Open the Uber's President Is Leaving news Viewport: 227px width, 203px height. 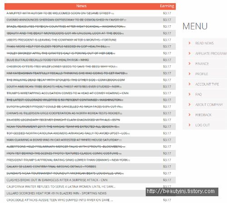[x=61, y=40]
